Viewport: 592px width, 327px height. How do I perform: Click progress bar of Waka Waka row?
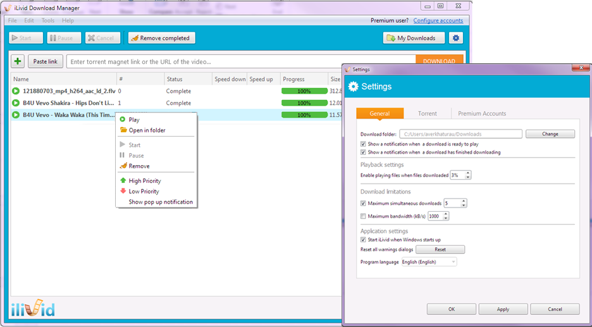point(304,114)
